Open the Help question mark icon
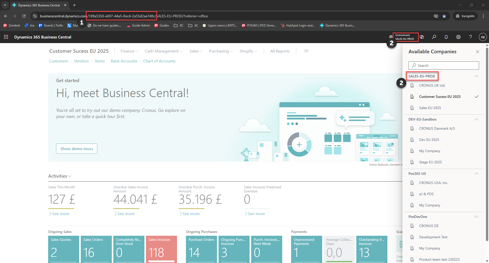This screenshot has width=489, height=263. coord(471,37)
